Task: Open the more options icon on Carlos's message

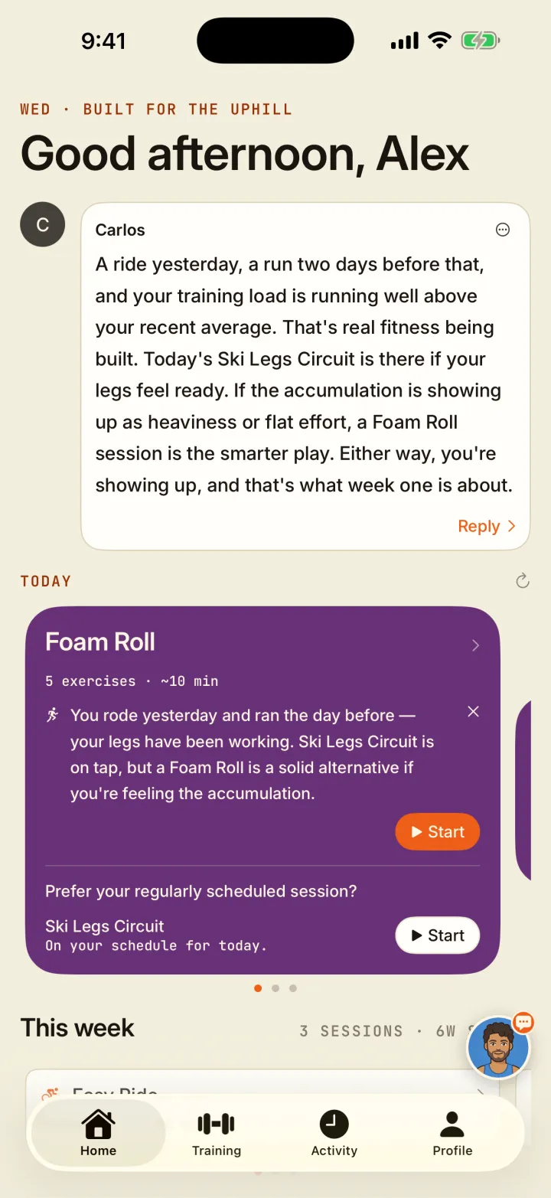Action: click(503, 230)
